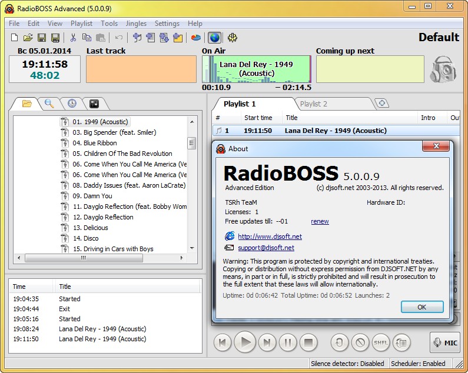This screenshot has width=468, height=373.
Task: Open the http://www.djsoft.net link
Action: [270, 237]
